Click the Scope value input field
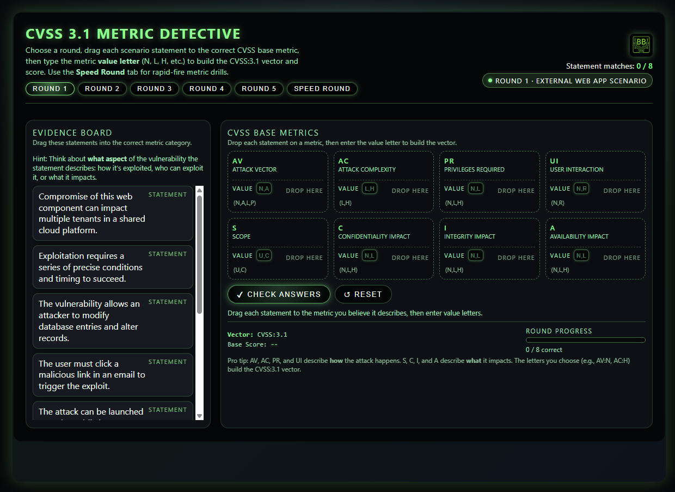The image size is (675, 492). 264,256
